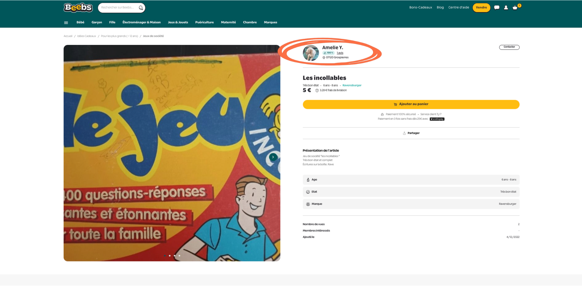The image size is (582, 286).
Task: Open the Maternité menu
Action: (228, 22)
